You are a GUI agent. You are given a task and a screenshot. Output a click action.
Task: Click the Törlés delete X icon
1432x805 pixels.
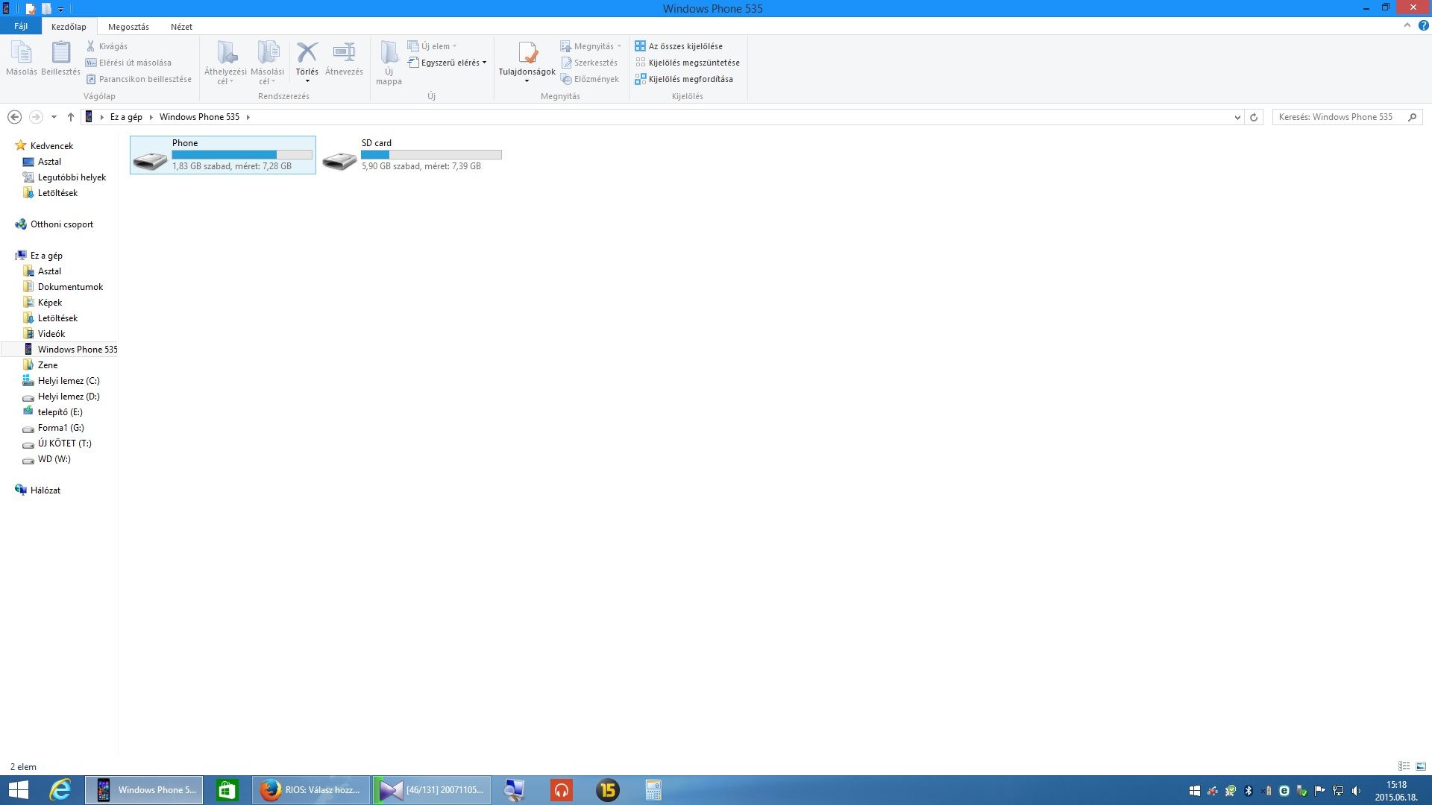coord(307,53)
